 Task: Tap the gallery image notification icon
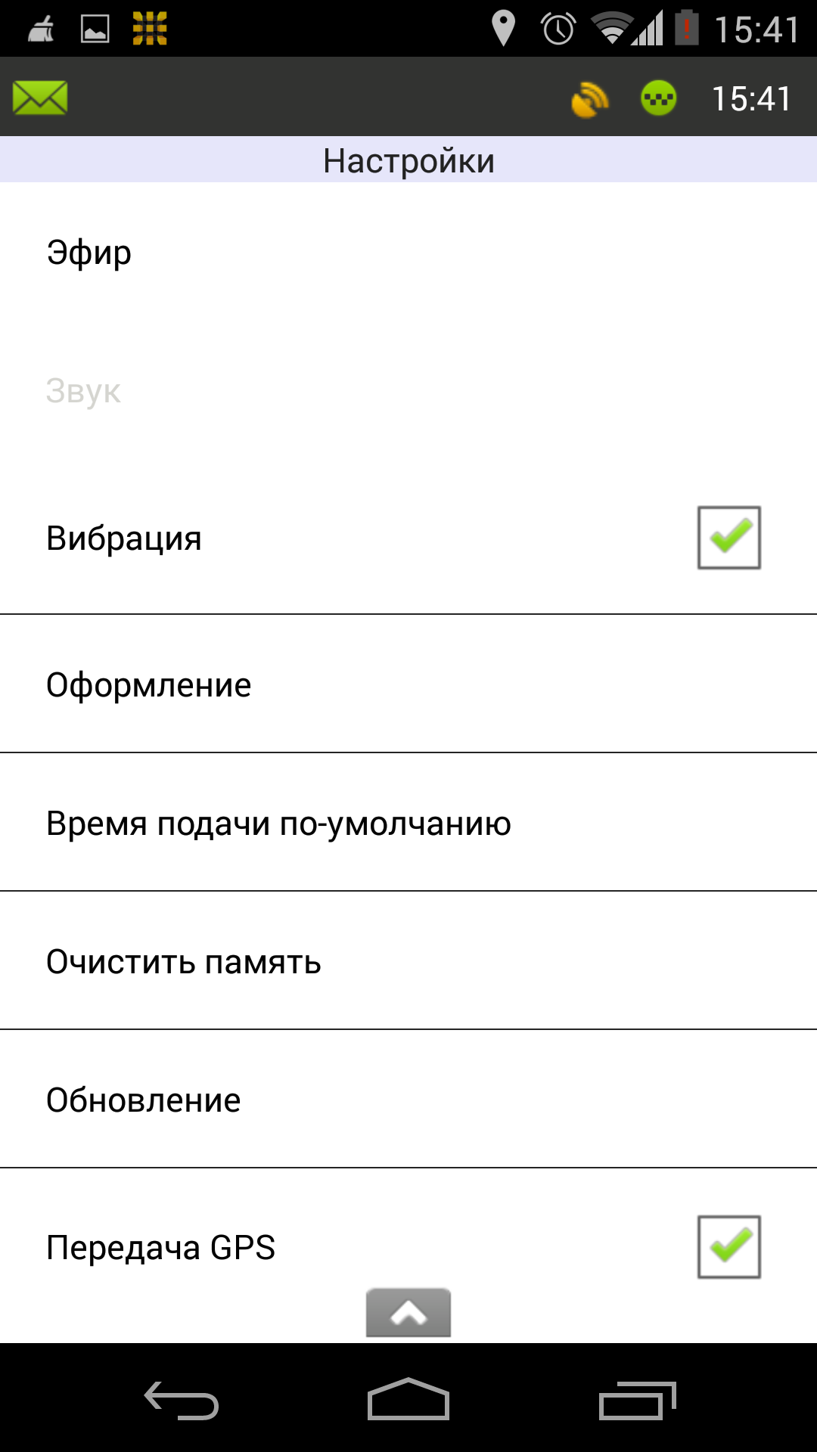pyautogui.click(x=95, y=29)
